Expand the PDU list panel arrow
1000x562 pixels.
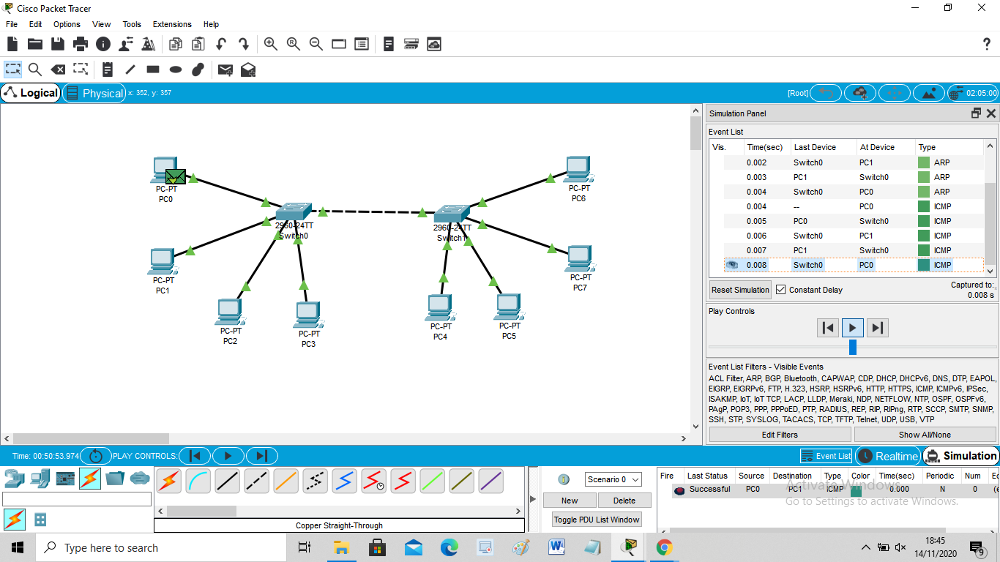click(x=532, y=500)
